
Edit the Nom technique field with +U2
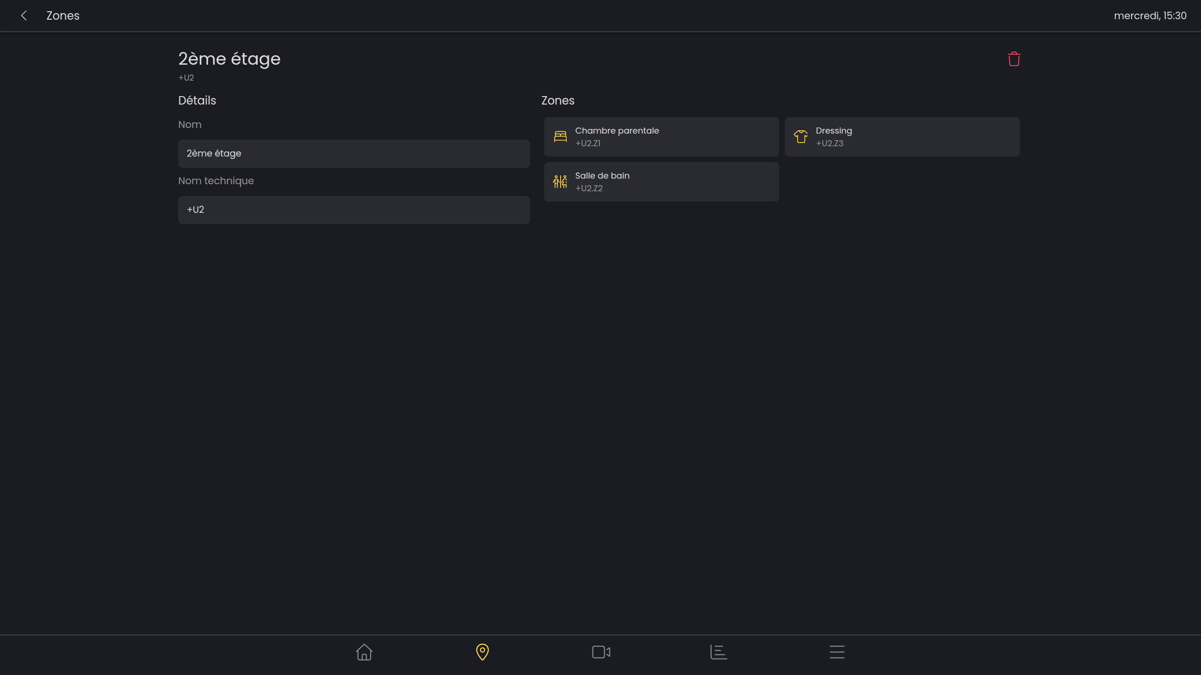point(354,210)
